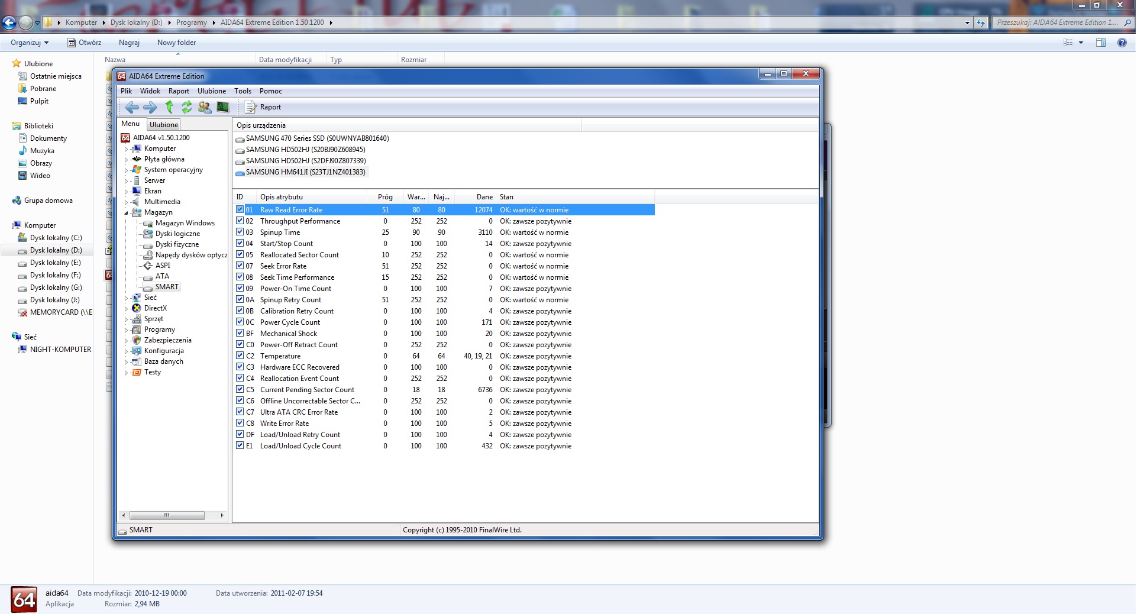Click the green monitor icon in AIDA64 toolbar
Screen dimensions: 1144x614
[x=223, y=107]
